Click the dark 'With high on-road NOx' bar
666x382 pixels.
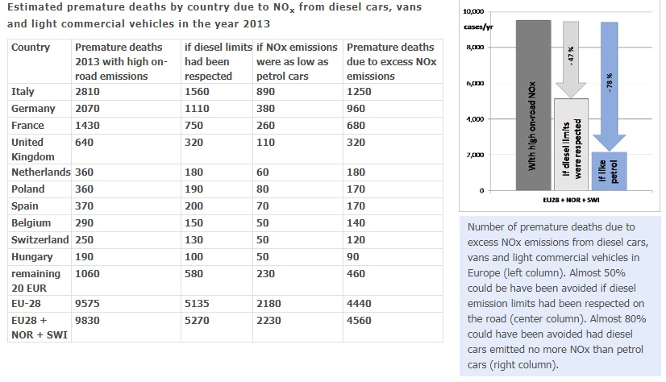click(533, 106)
